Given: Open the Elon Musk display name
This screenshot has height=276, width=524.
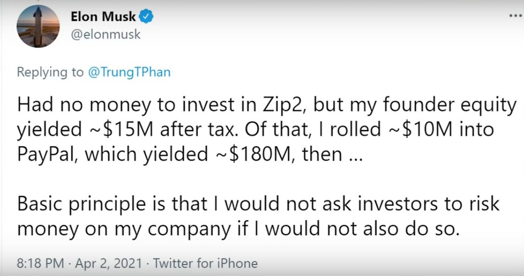Looking at the screenshot, I should click(103, 17).
